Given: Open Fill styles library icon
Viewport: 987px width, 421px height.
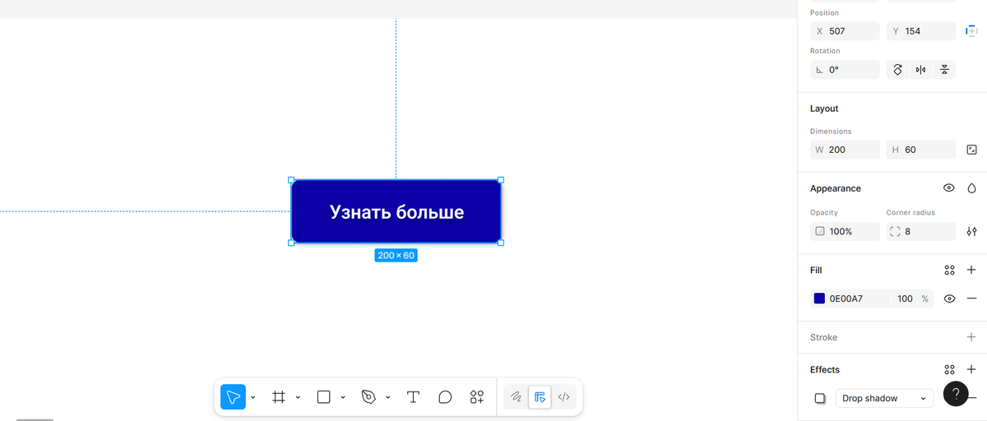Looking at the screenshot, I should pyautogui.click(x=949, y=270).
